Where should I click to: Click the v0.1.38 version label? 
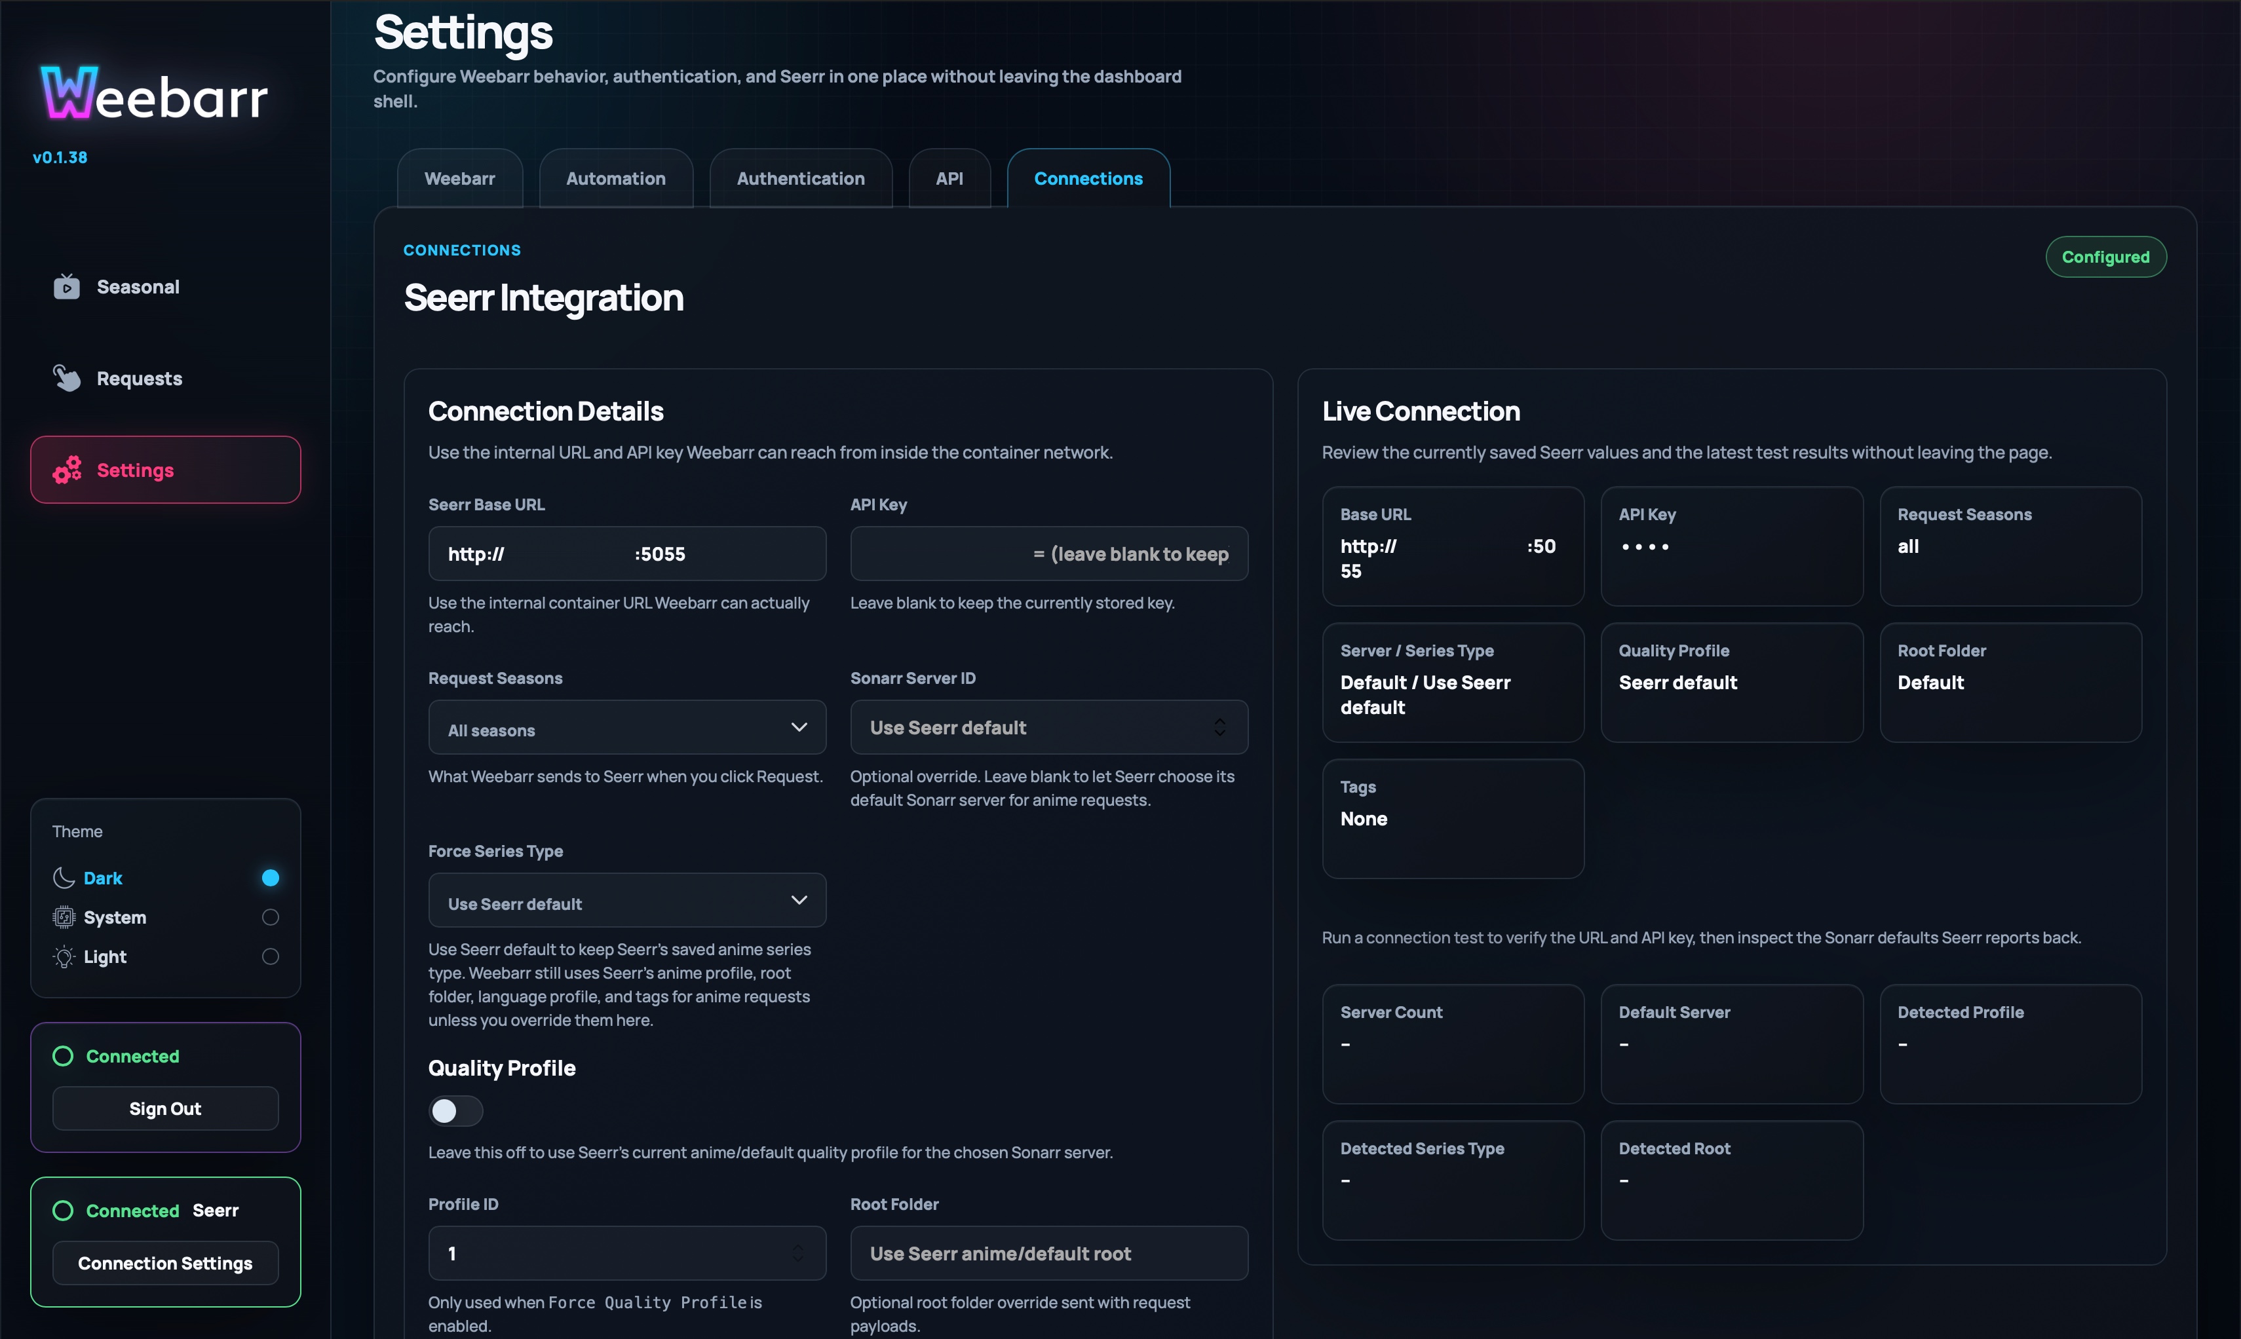[x=60, y=157]
